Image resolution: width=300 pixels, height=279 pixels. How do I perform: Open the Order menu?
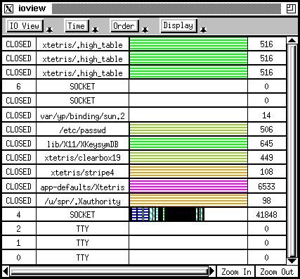(124, 26)
